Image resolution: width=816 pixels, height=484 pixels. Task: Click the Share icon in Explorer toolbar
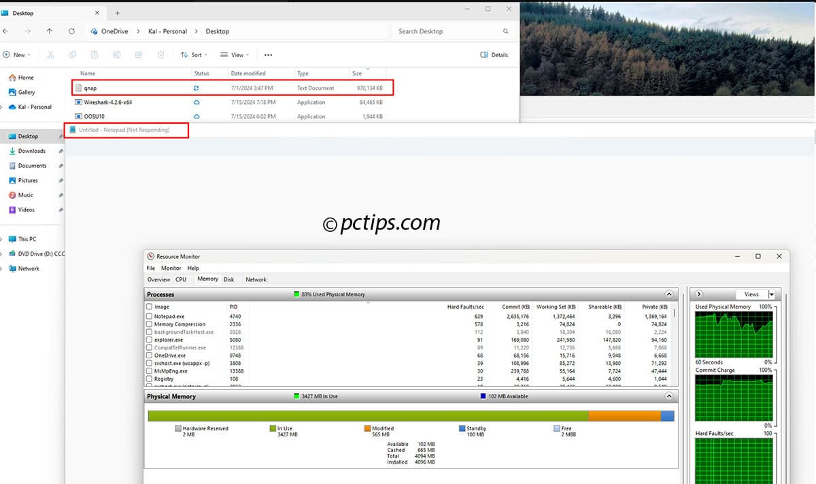point(139,55)
